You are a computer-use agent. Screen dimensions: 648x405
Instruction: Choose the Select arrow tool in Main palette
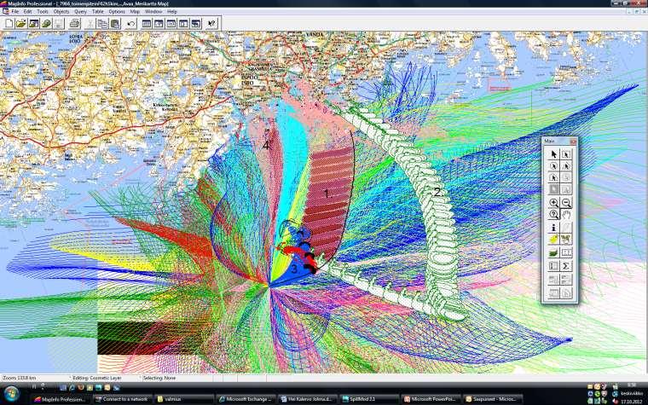[553, 153]
